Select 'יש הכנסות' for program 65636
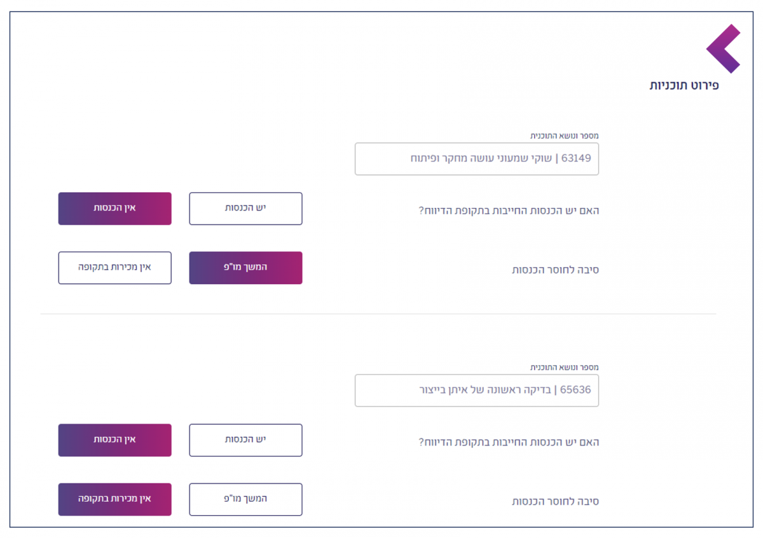Viewport: 763px width, 538px height. tap(245, 440)
